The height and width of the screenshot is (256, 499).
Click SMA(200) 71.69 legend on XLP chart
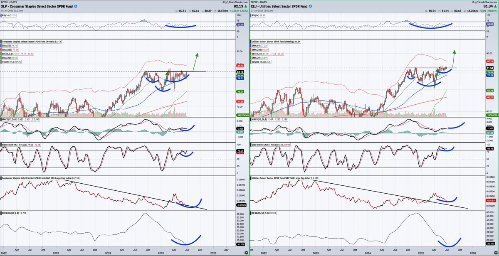(10, 50)
